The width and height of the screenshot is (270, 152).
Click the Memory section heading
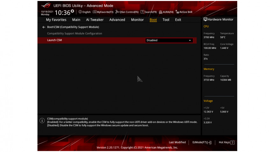tap(209, 69)
